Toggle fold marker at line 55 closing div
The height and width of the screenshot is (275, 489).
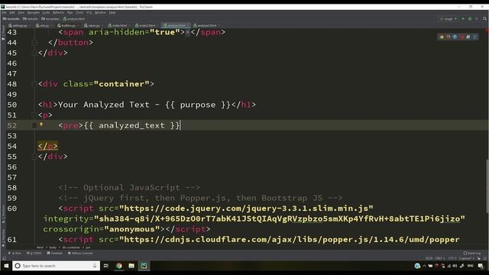point(34,157)
